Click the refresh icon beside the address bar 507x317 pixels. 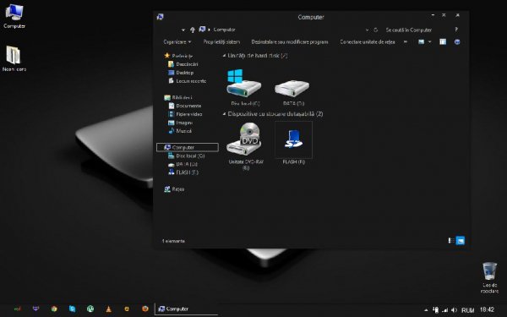(376, 30)
